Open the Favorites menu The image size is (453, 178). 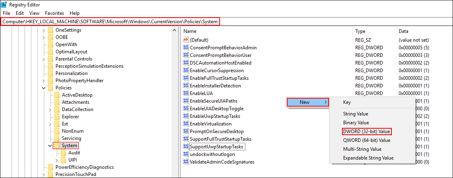coord(54,13)
